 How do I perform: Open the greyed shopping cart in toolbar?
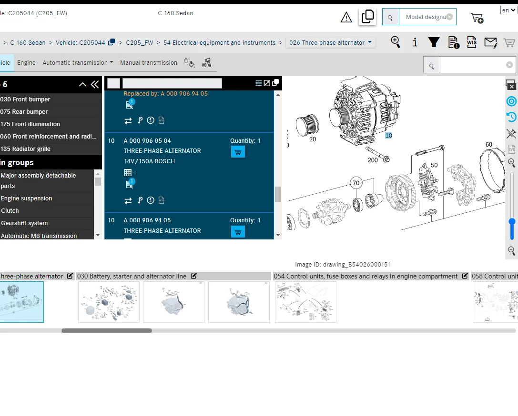(509, 42)
